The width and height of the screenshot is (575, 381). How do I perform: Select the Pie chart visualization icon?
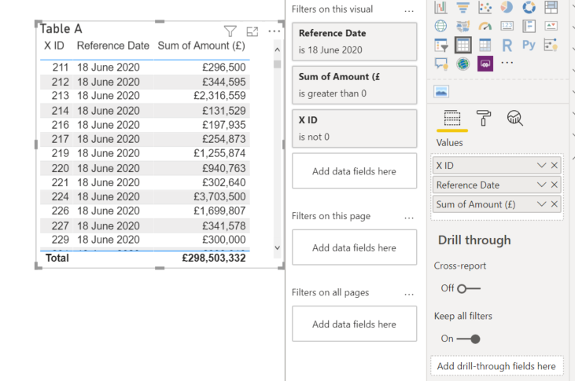(x=507, y=7)
